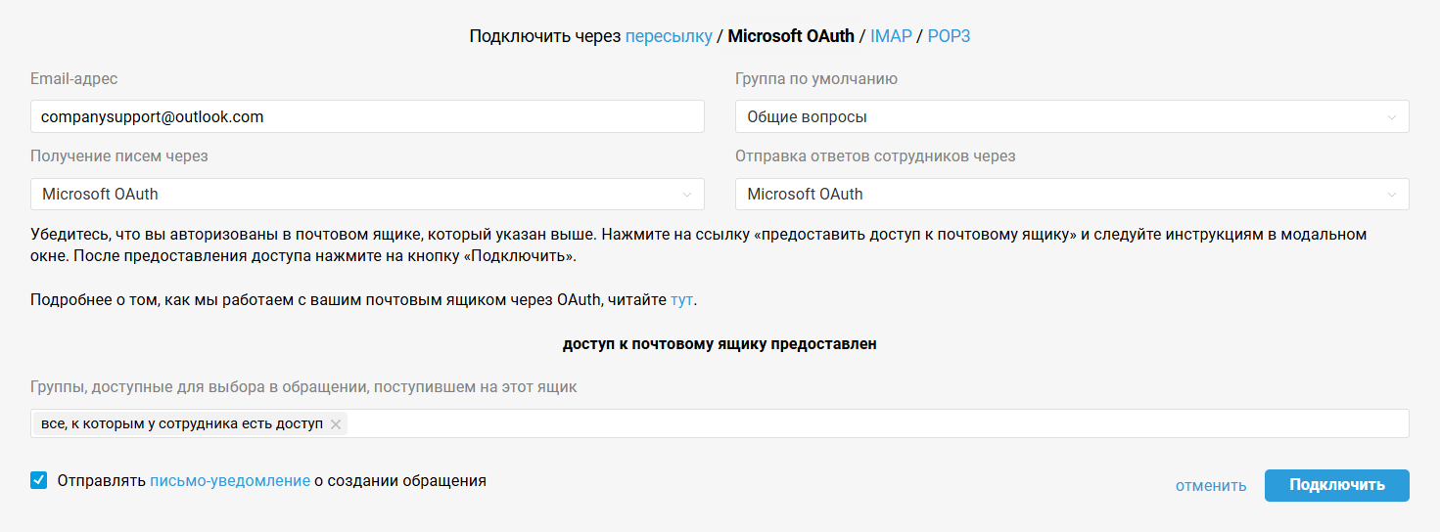Click chevron arrow of 'Отправка ответов сотрудников через' dropdown
This screenshot has height=532, width=1440.
(x=1391, y=195)
